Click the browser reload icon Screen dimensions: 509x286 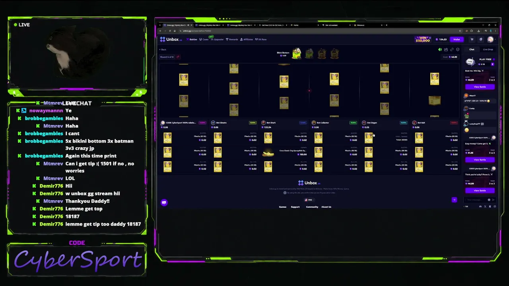[170, 31]
